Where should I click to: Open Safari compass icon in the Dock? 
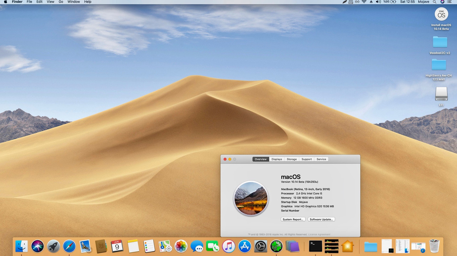tap(69, 246)
